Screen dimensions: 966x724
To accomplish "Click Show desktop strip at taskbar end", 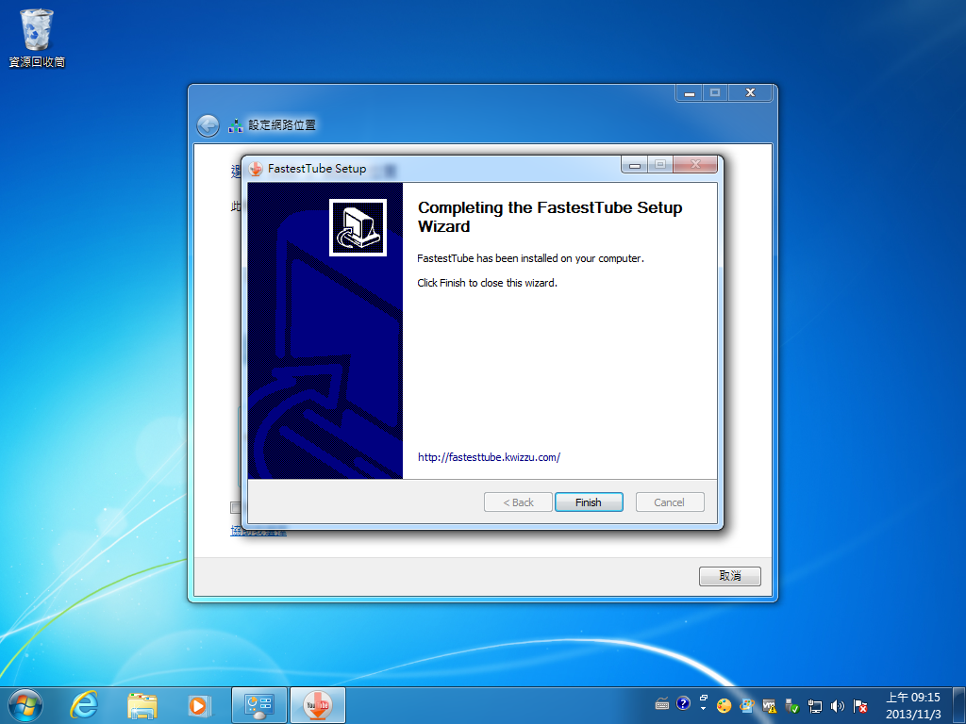I will click(x=959, y=705).
